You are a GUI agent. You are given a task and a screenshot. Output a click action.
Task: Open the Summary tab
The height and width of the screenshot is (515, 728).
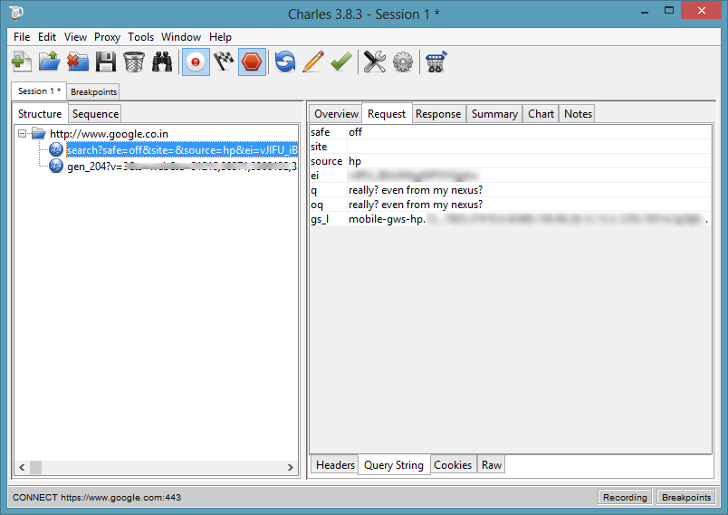tap(494, 114)
